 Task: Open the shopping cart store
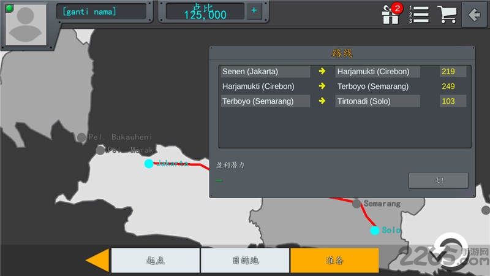[x=447, y=14]
